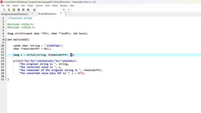Click the Dev-C++ application icon in title bar
201x113 pixels.
(2, 2)
